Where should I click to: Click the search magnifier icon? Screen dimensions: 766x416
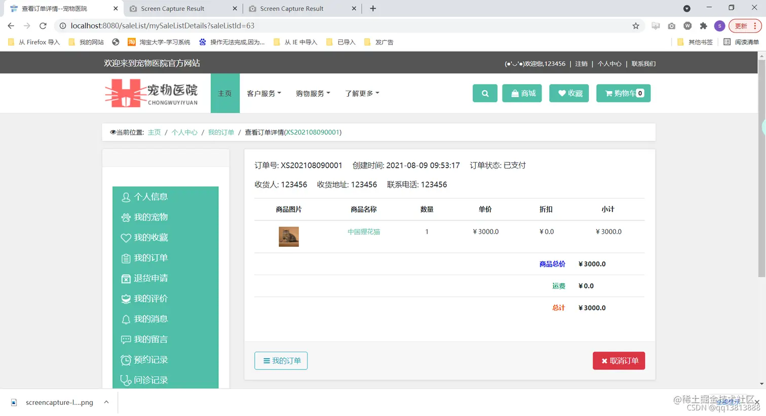484,93
